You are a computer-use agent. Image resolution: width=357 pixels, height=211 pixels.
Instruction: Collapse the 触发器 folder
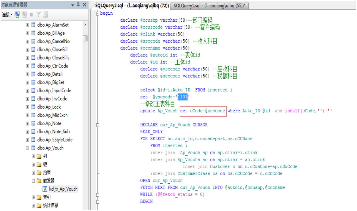coord(33,180)
